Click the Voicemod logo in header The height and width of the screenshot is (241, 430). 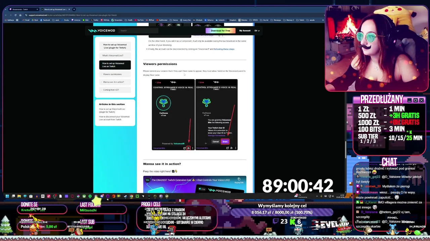101,30
